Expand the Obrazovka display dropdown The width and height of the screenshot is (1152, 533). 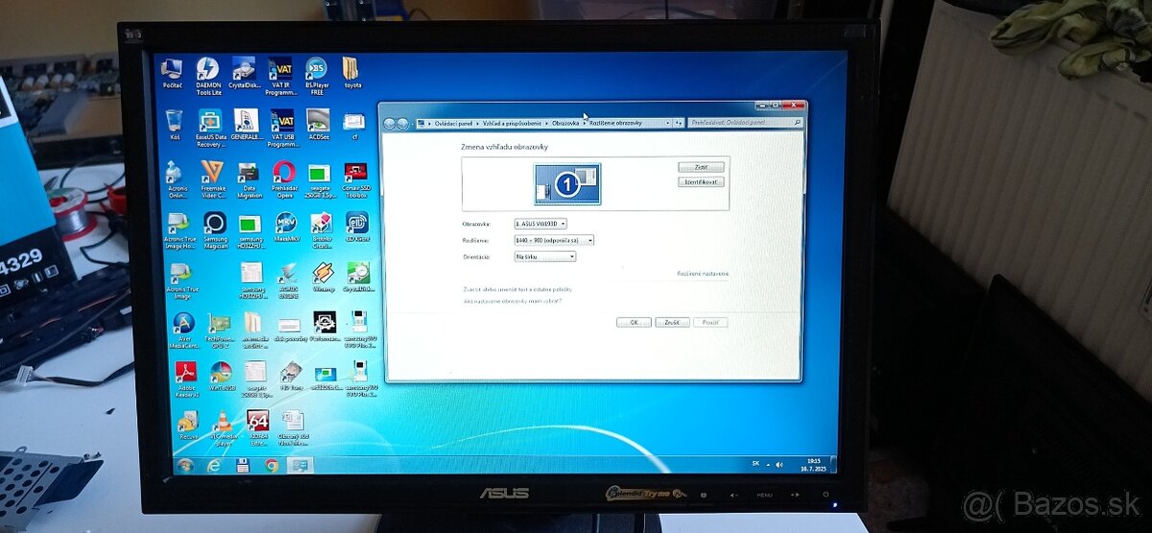(540, 224)
